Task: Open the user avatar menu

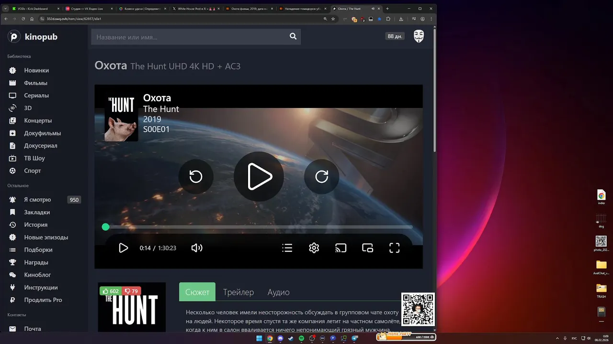Action: coord(419,36)
